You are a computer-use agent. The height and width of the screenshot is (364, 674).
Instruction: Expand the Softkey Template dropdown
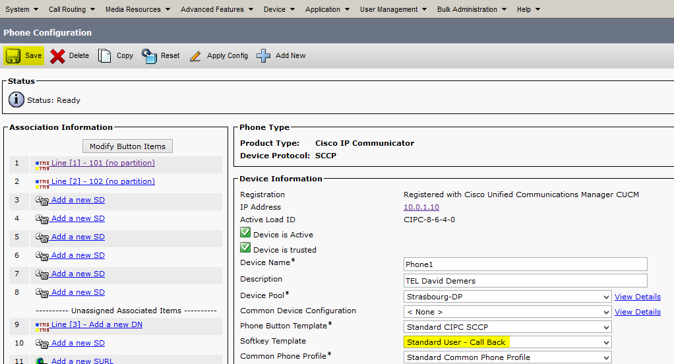507,342
